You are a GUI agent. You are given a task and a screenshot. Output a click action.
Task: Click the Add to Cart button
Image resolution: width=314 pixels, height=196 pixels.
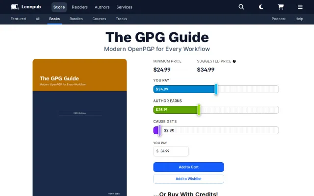pyautogui.click(x=188, y=167)
